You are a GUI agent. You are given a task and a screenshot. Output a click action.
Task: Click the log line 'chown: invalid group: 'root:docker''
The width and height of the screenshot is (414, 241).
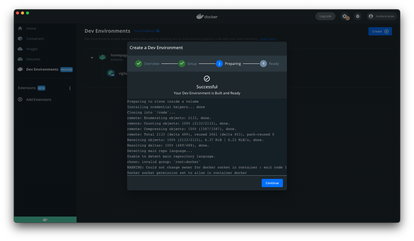pos(164,162)
